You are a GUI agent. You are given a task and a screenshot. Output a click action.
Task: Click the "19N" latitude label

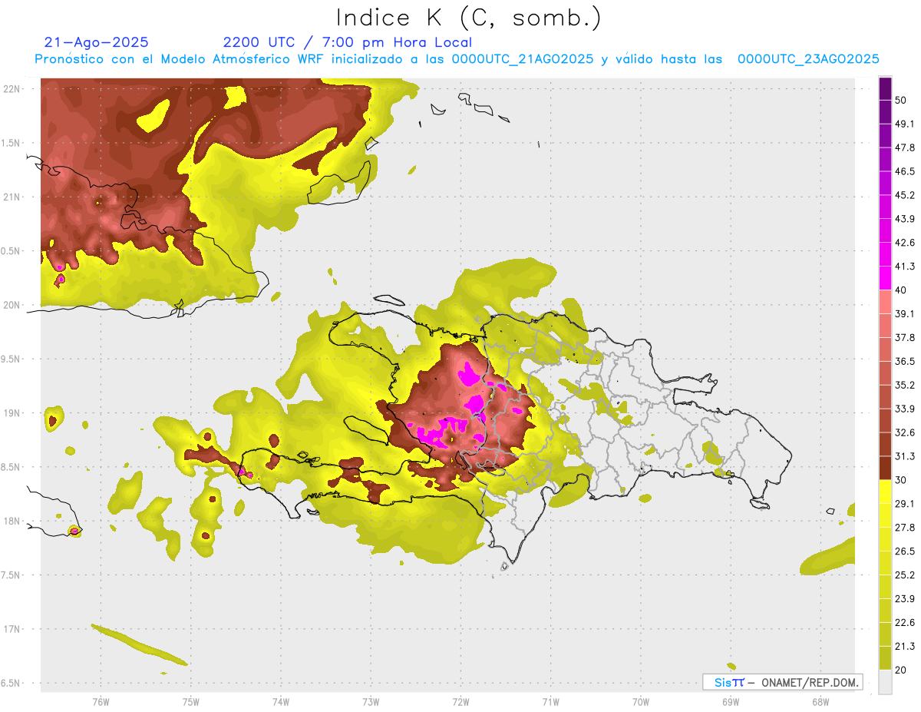(x=12, y=412)
